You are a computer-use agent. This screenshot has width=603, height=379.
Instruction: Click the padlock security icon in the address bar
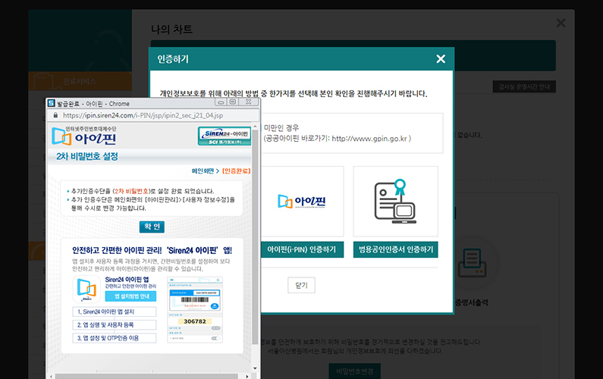tap(55, 115)
